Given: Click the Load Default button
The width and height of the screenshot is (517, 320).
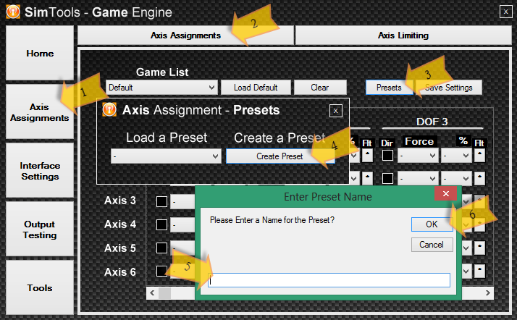Looking at the screenshot, I should click(x=256, y=88).
